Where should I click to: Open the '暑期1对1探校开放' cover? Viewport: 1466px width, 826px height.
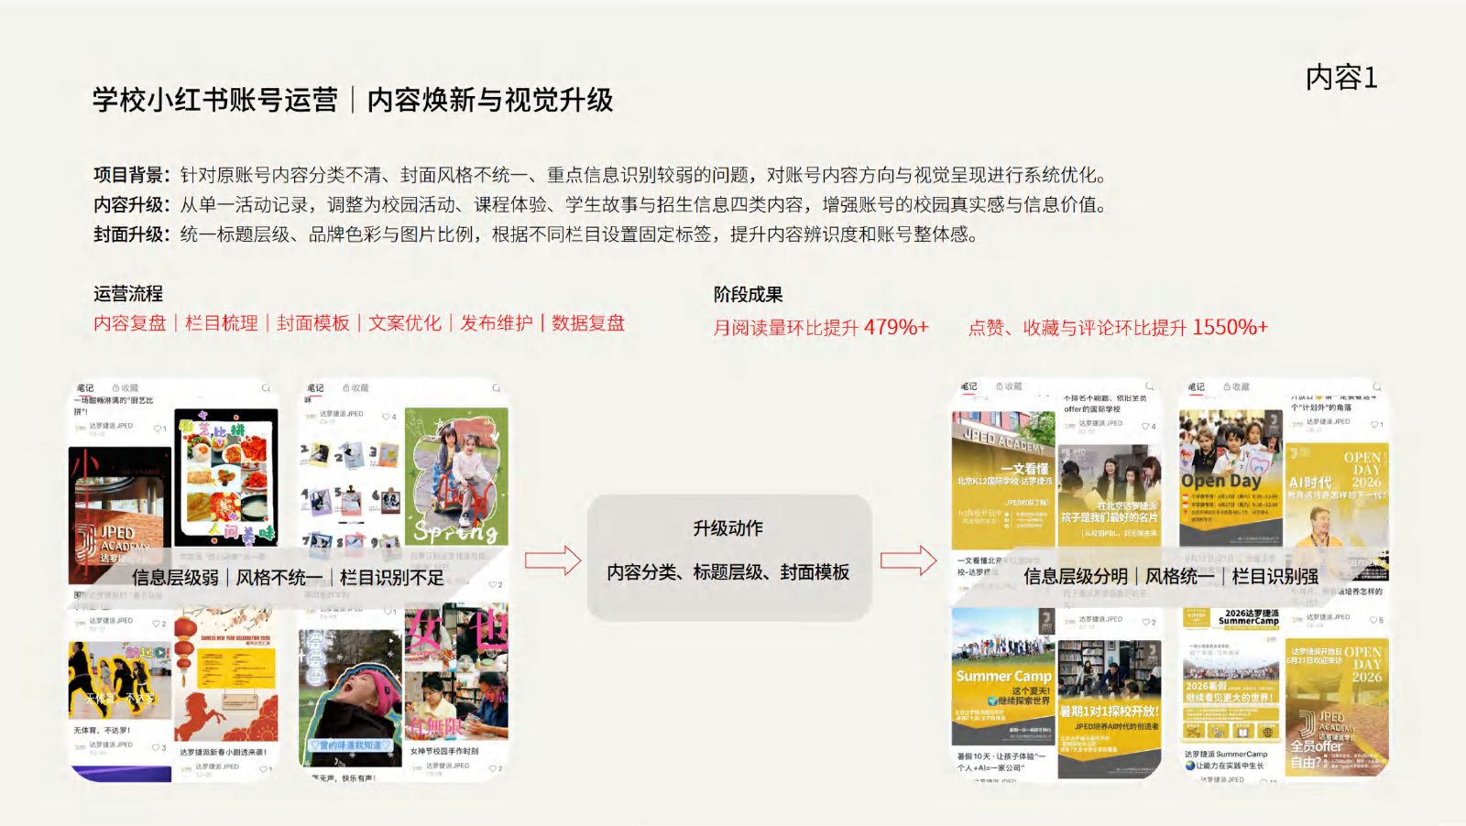tap(1110, 709)
